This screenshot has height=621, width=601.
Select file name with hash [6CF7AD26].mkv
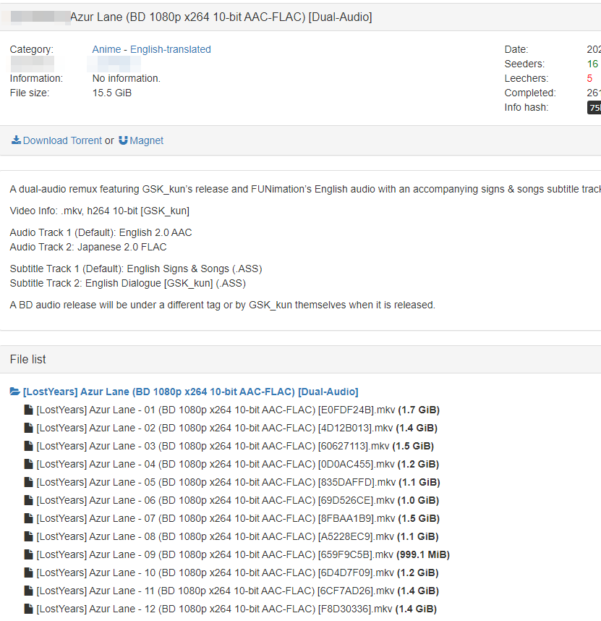click(x=216, y=591)
